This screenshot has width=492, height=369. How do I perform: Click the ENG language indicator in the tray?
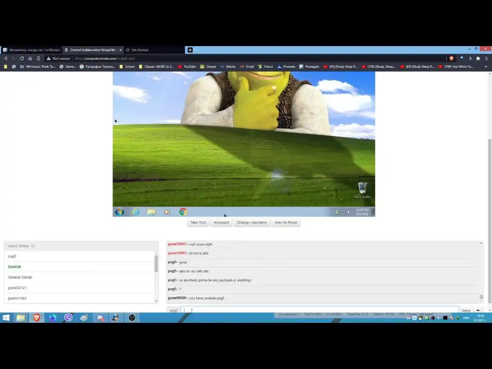(x=466, y=318)
